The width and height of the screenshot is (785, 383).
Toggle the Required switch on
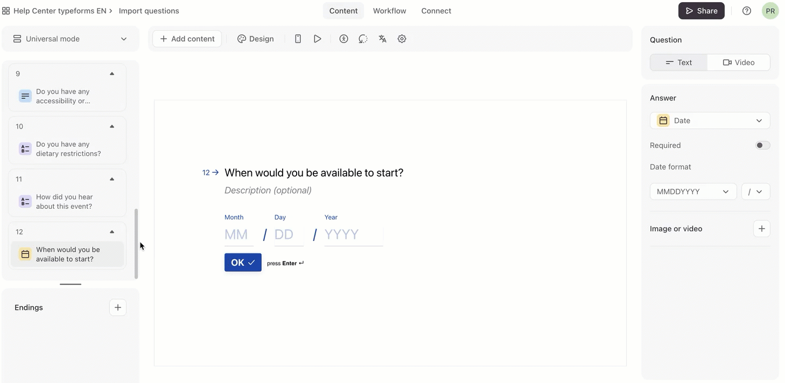tap(762, 145)
